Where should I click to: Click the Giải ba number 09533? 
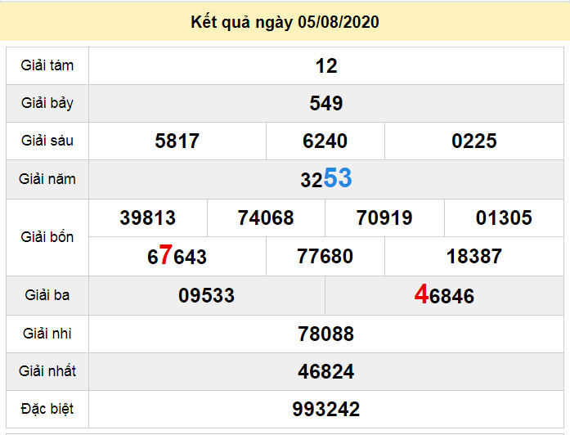[206, 295]
